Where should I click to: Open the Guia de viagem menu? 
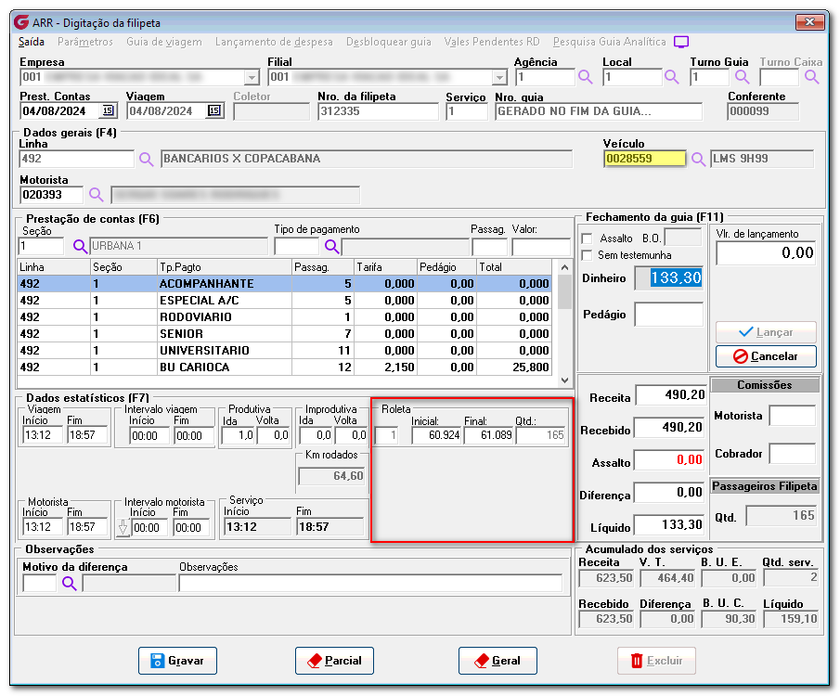coord(164,42)
